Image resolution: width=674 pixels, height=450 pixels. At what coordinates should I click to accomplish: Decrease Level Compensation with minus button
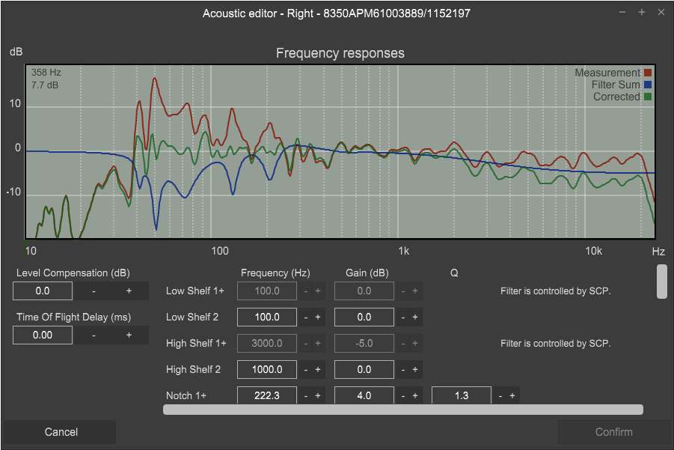[94, 291]
